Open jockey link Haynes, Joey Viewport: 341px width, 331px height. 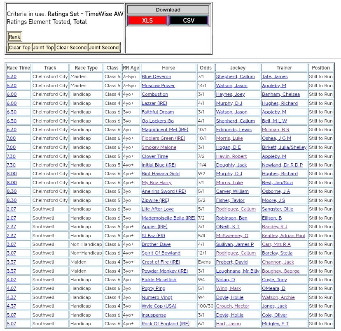coord(230,95)
